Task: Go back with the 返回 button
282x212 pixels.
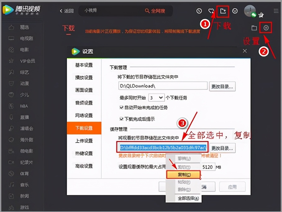Action: click(x=66, y=11)
